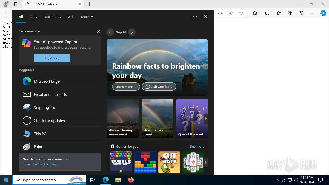Open Edge Settings and more menu
Viewport: 329px width, 185px height.
coord(313,13)
